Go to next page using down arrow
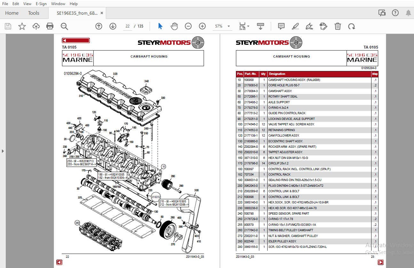Viewport: 414px width, 268px height. click(113, 26)
